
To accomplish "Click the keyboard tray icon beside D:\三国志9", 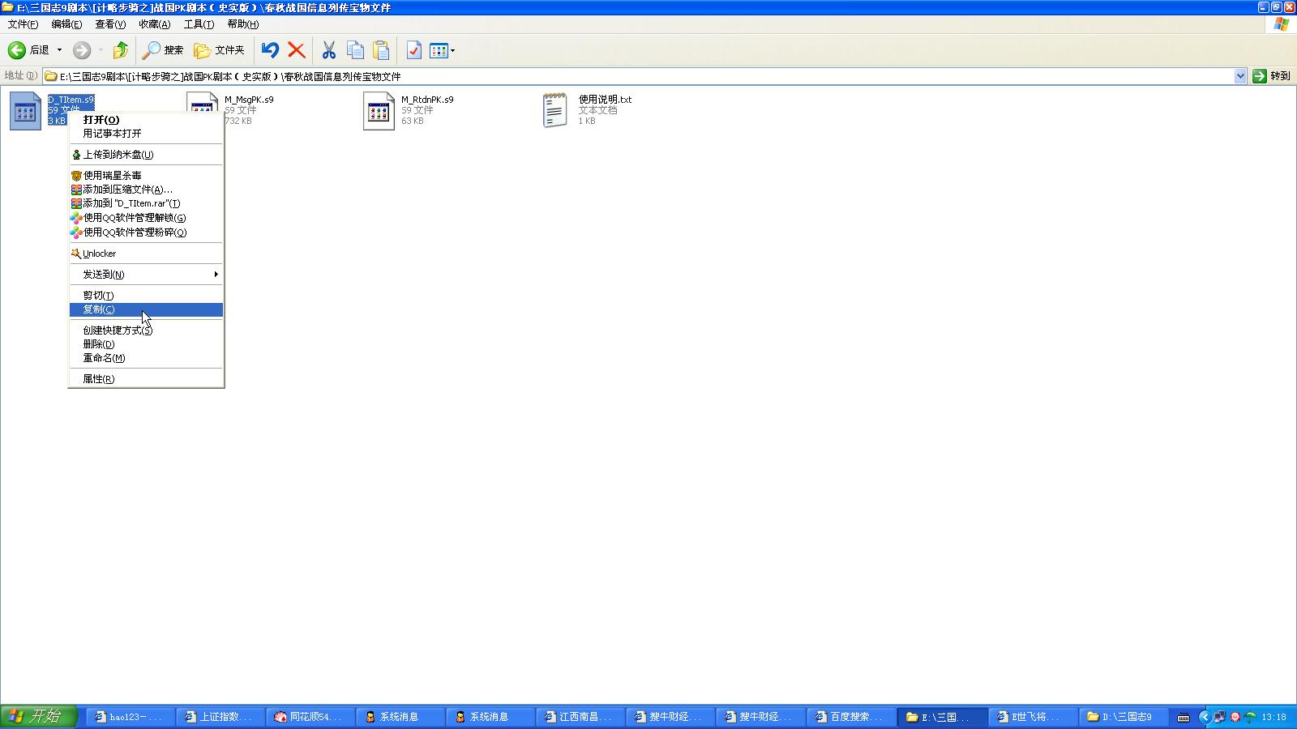I will 1184,717.
